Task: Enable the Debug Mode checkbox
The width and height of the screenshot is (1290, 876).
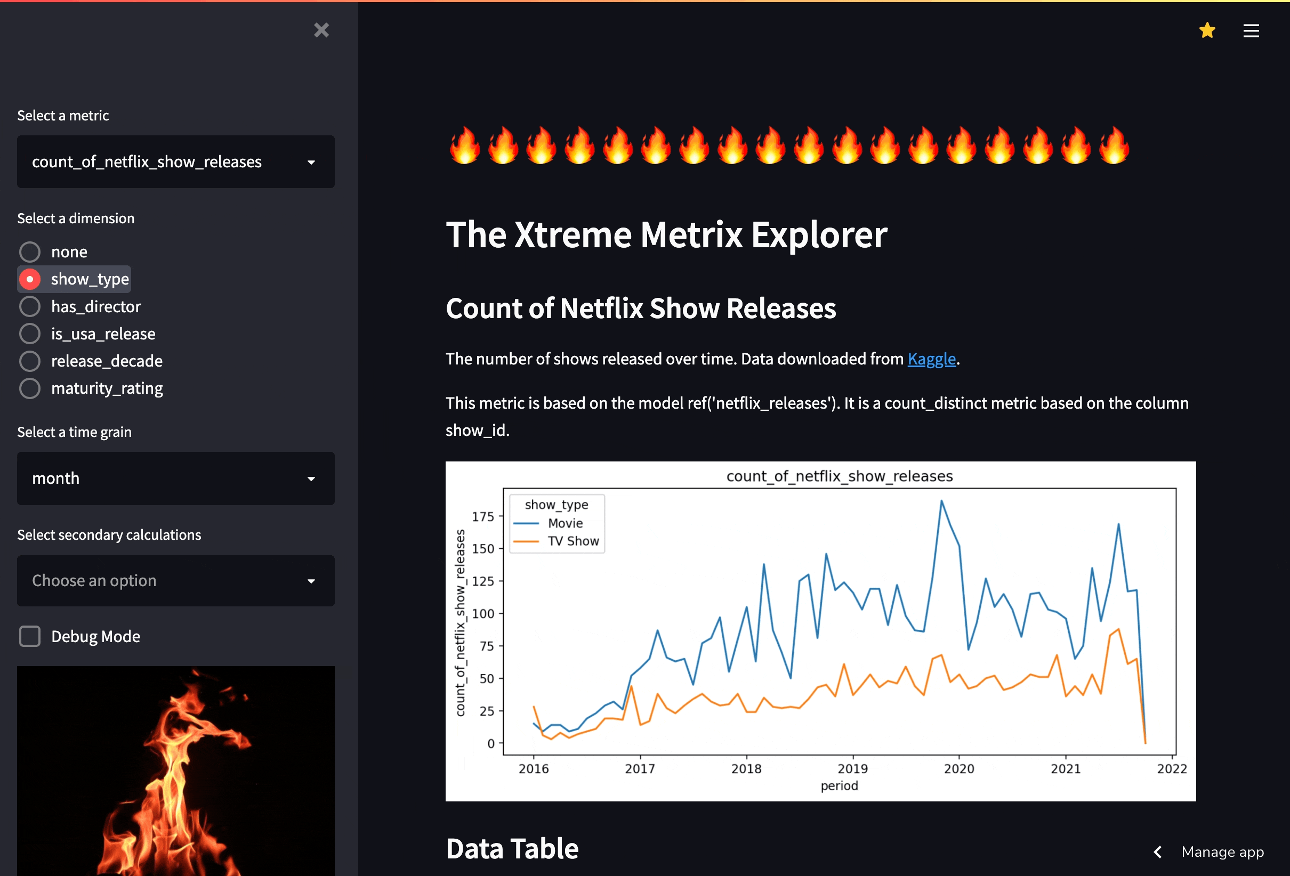Action: click(x=30, y=636)
